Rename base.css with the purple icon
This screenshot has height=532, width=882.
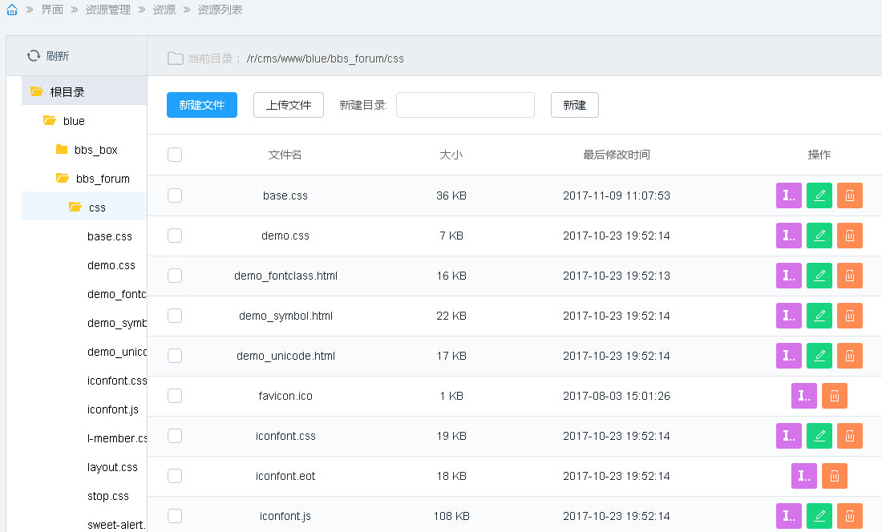tap(789, 195)
